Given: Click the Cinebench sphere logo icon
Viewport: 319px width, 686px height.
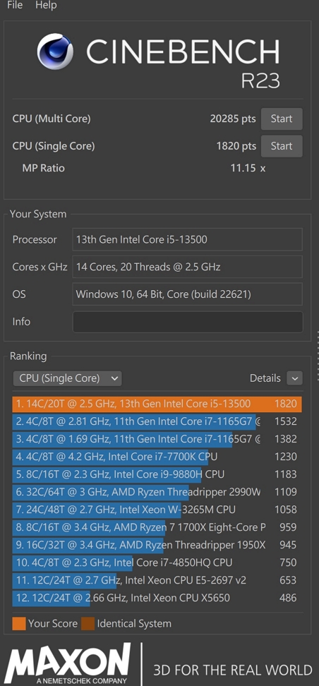Looking at the screenshot, I should pos(55,52).
